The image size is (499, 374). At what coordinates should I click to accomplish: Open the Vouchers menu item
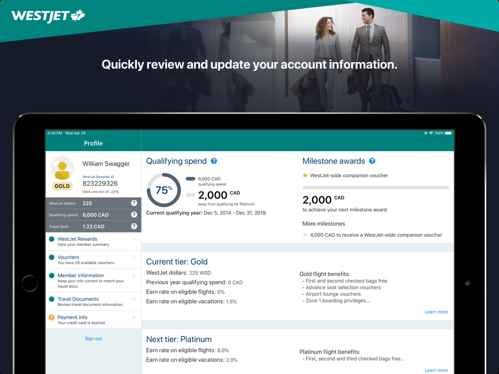pos(94,260)
